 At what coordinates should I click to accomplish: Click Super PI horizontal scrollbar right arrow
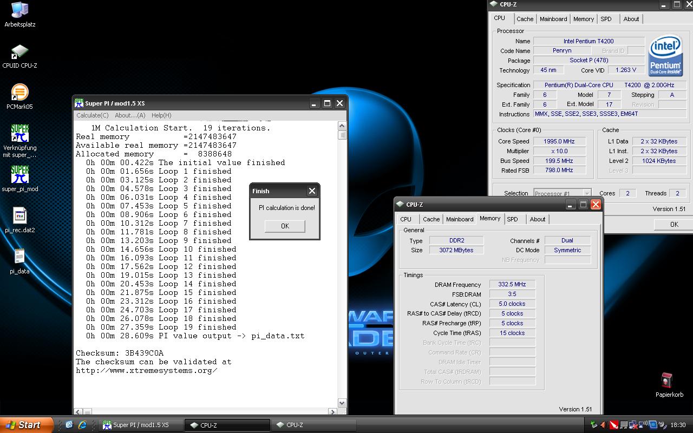coord(334,411)
